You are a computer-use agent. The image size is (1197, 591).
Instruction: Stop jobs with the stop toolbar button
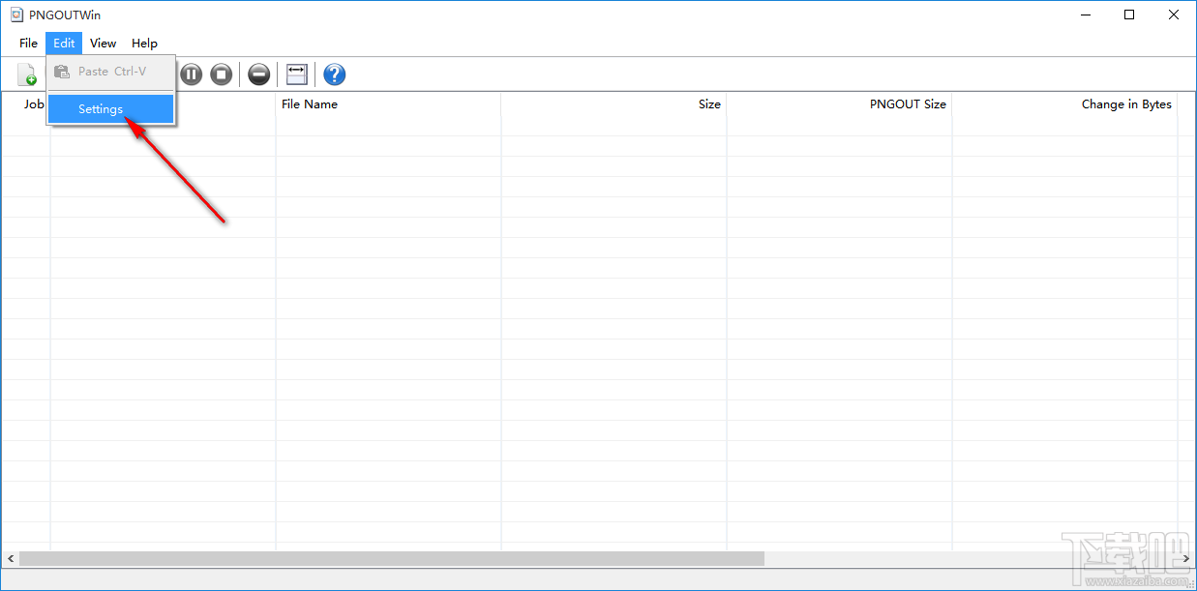coord(222,74)
